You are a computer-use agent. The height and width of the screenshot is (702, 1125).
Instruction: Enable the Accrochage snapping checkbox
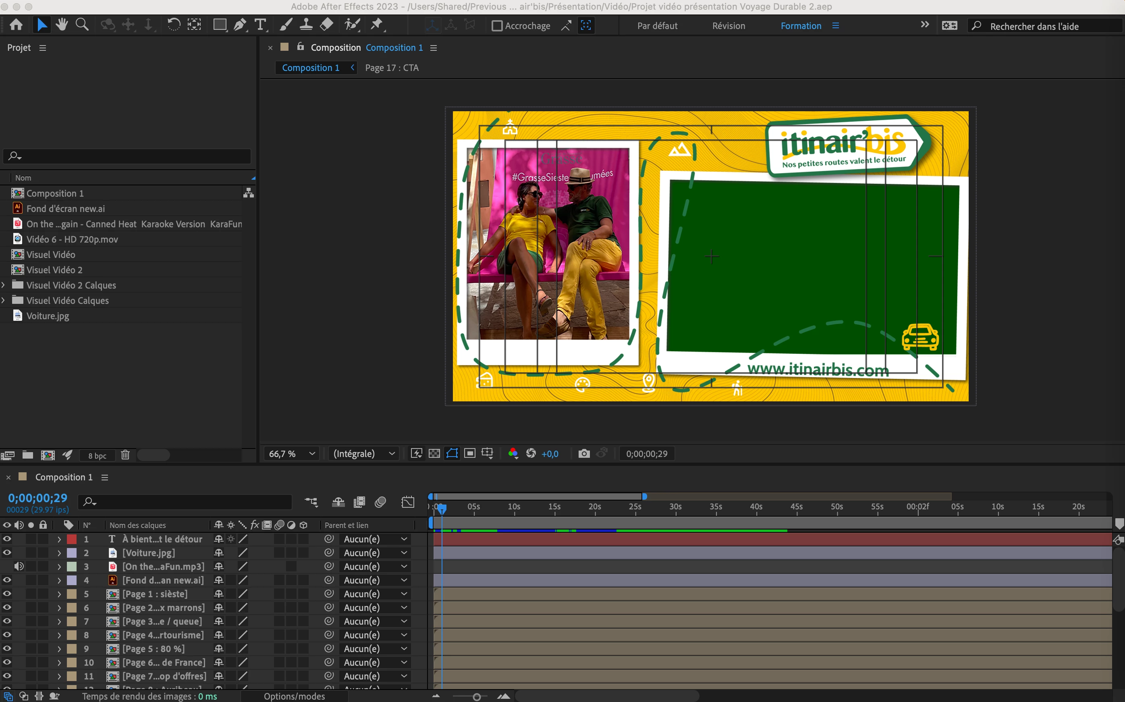click(497, 26)
